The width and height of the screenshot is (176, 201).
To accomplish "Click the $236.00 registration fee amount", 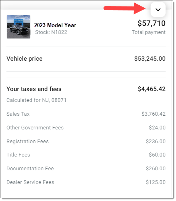I will pos(155,142).
